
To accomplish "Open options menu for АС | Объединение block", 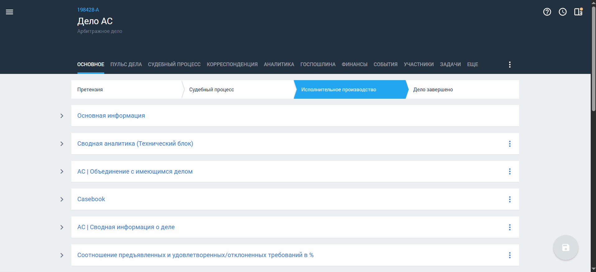I will (x=510, y=171).
